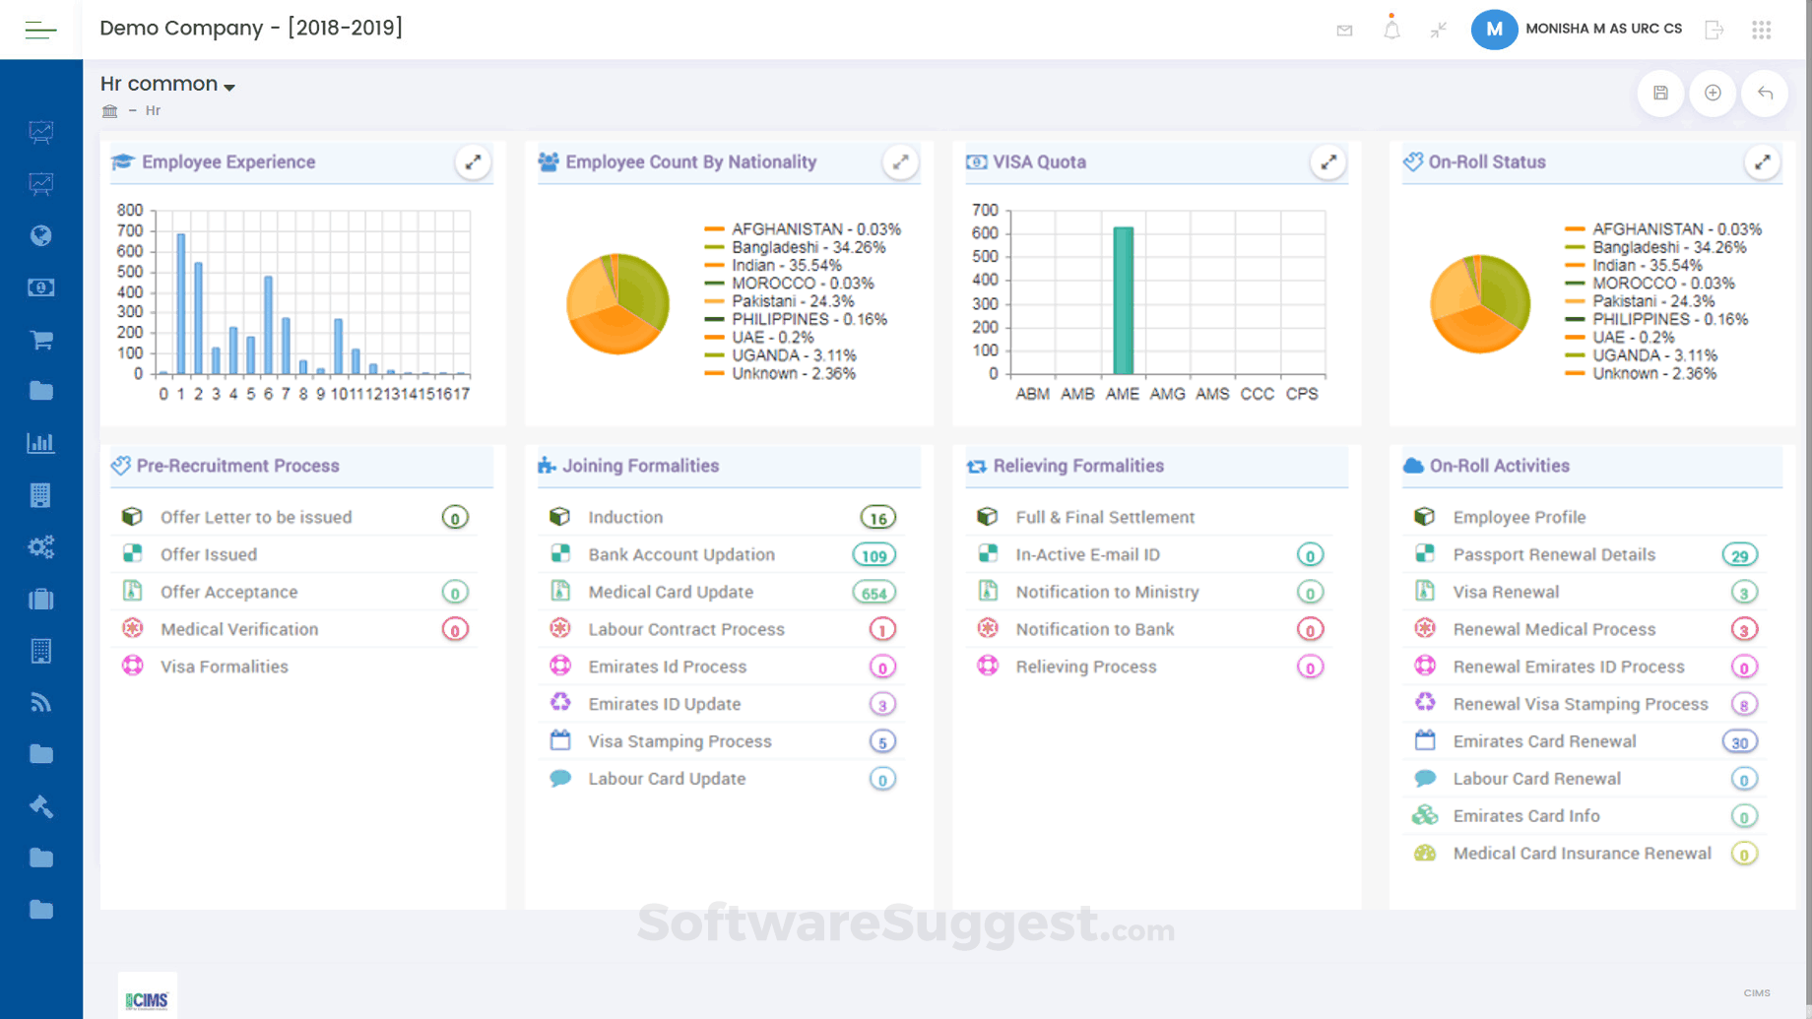Click the add plus circle button

[x=1713, y=94]
